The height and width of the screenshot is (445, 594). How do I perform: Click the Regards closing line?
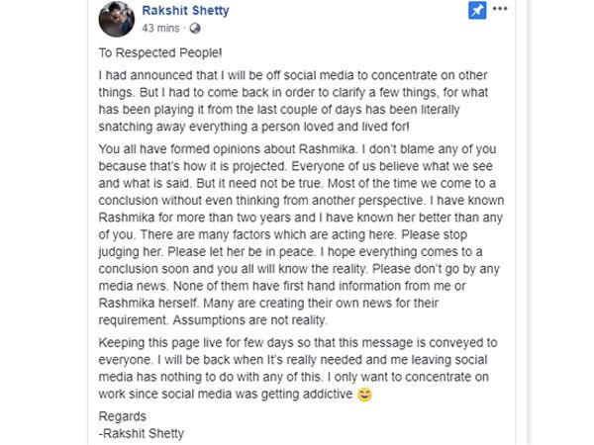pyautogui.click(x=123, y=416)
